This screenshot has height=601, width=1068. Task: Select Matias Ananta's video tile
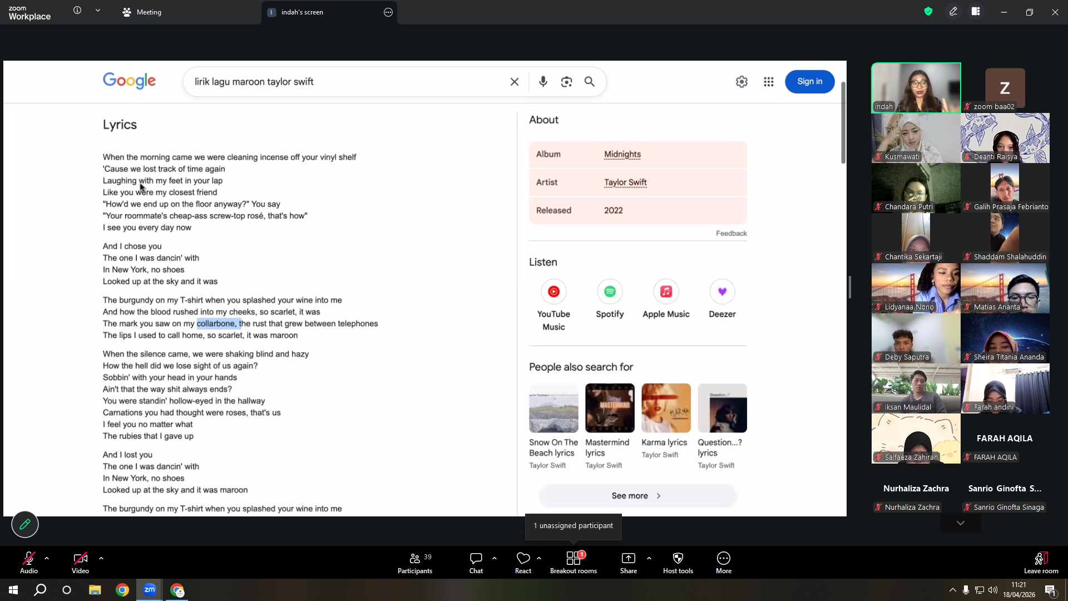tap(1005, 288)
